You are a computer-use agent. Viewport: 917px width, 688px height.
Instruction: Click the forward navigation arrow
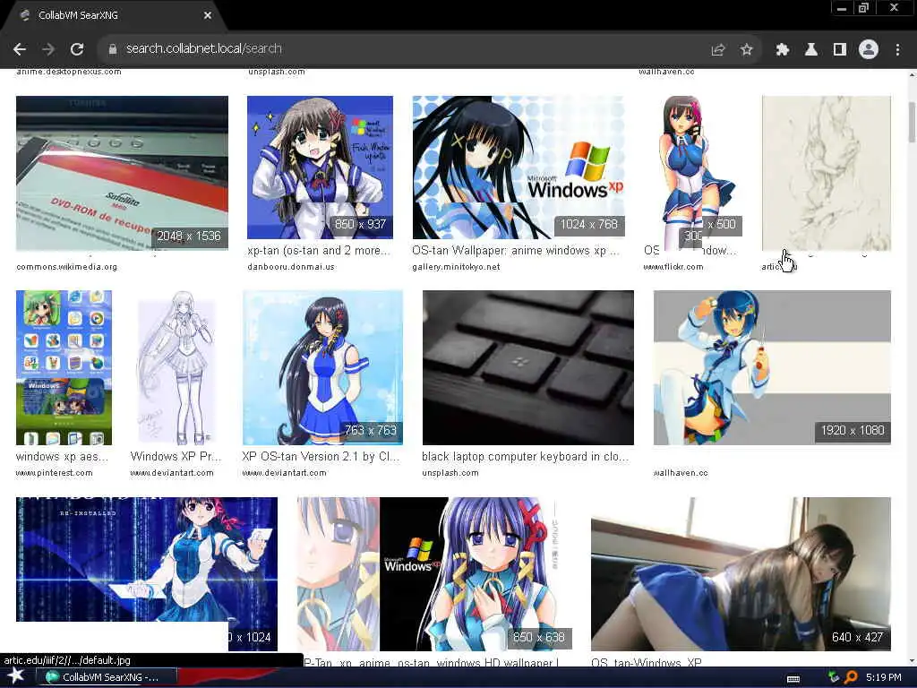(48, 49)
